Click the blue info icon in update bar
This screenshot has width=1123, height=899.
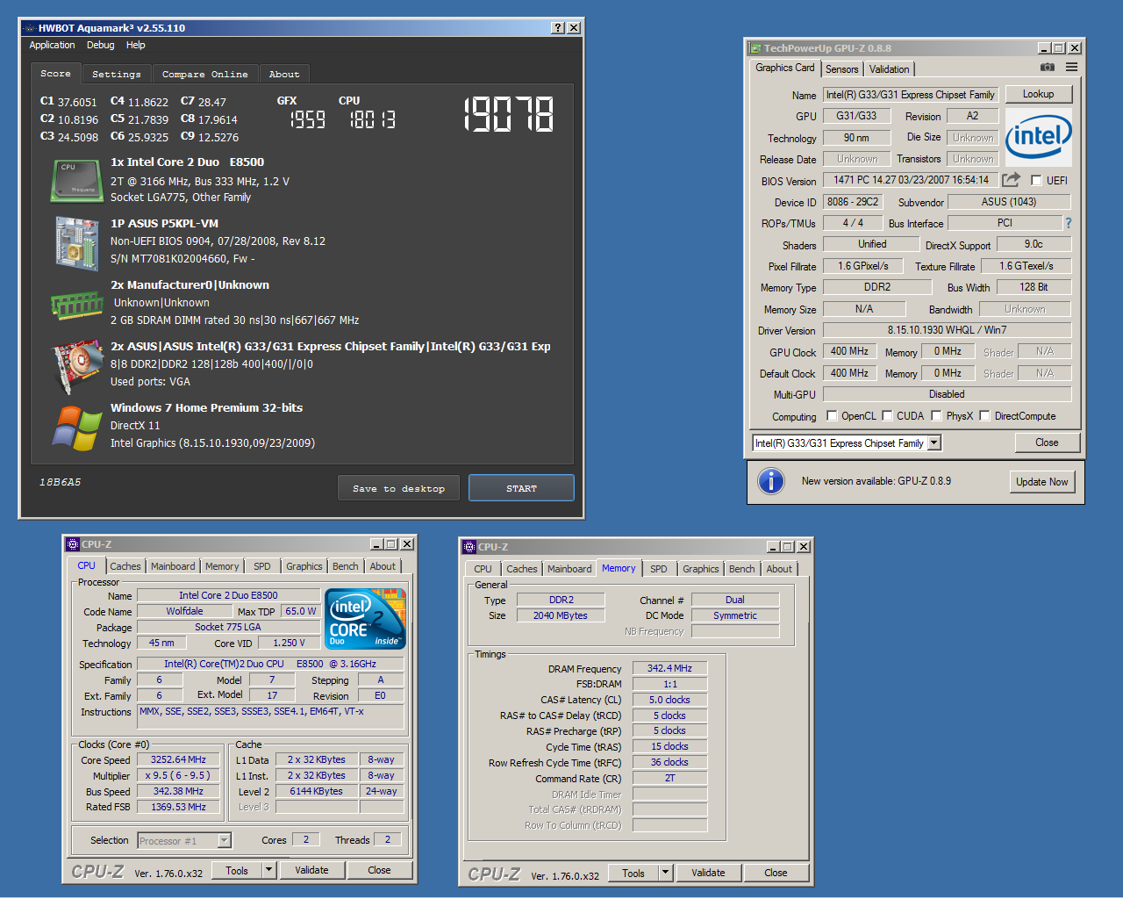pyautogui.click(x=771, y=481)
